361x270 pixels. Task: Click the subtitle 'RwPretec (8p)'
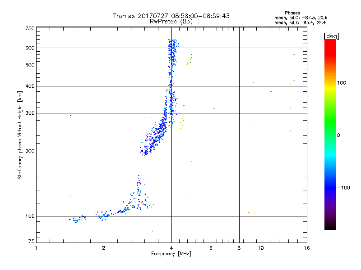[x=171, y=22]
